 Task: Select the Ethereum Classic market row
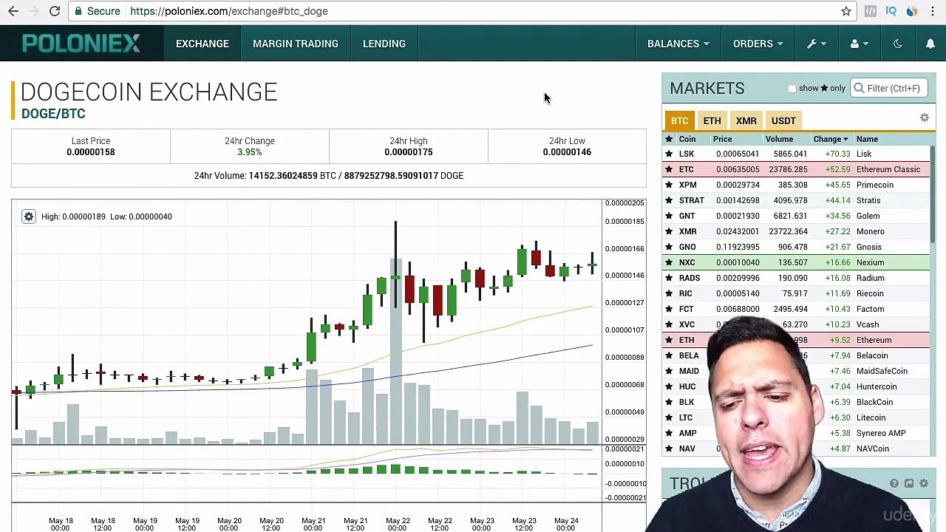796,169
